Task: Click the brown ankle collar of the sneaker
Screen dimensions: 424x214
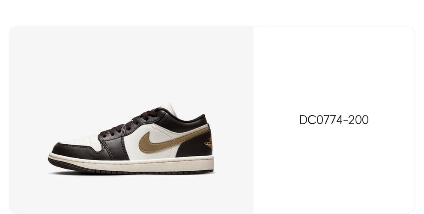Action: [184, 120]
